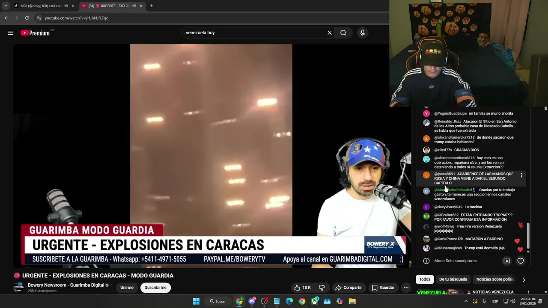
Task: Click the live chat scrollbar thumb
Action: click(x=528, y=235)
